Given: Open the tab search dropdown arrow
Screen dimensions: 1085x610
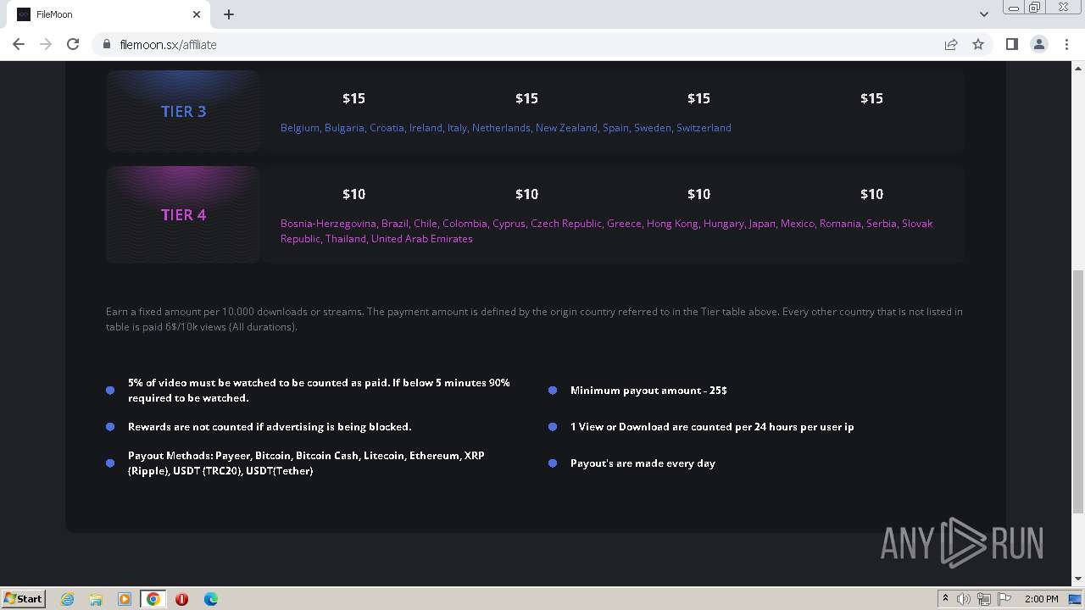Looking at the screenshot, I should click(983, 14).
